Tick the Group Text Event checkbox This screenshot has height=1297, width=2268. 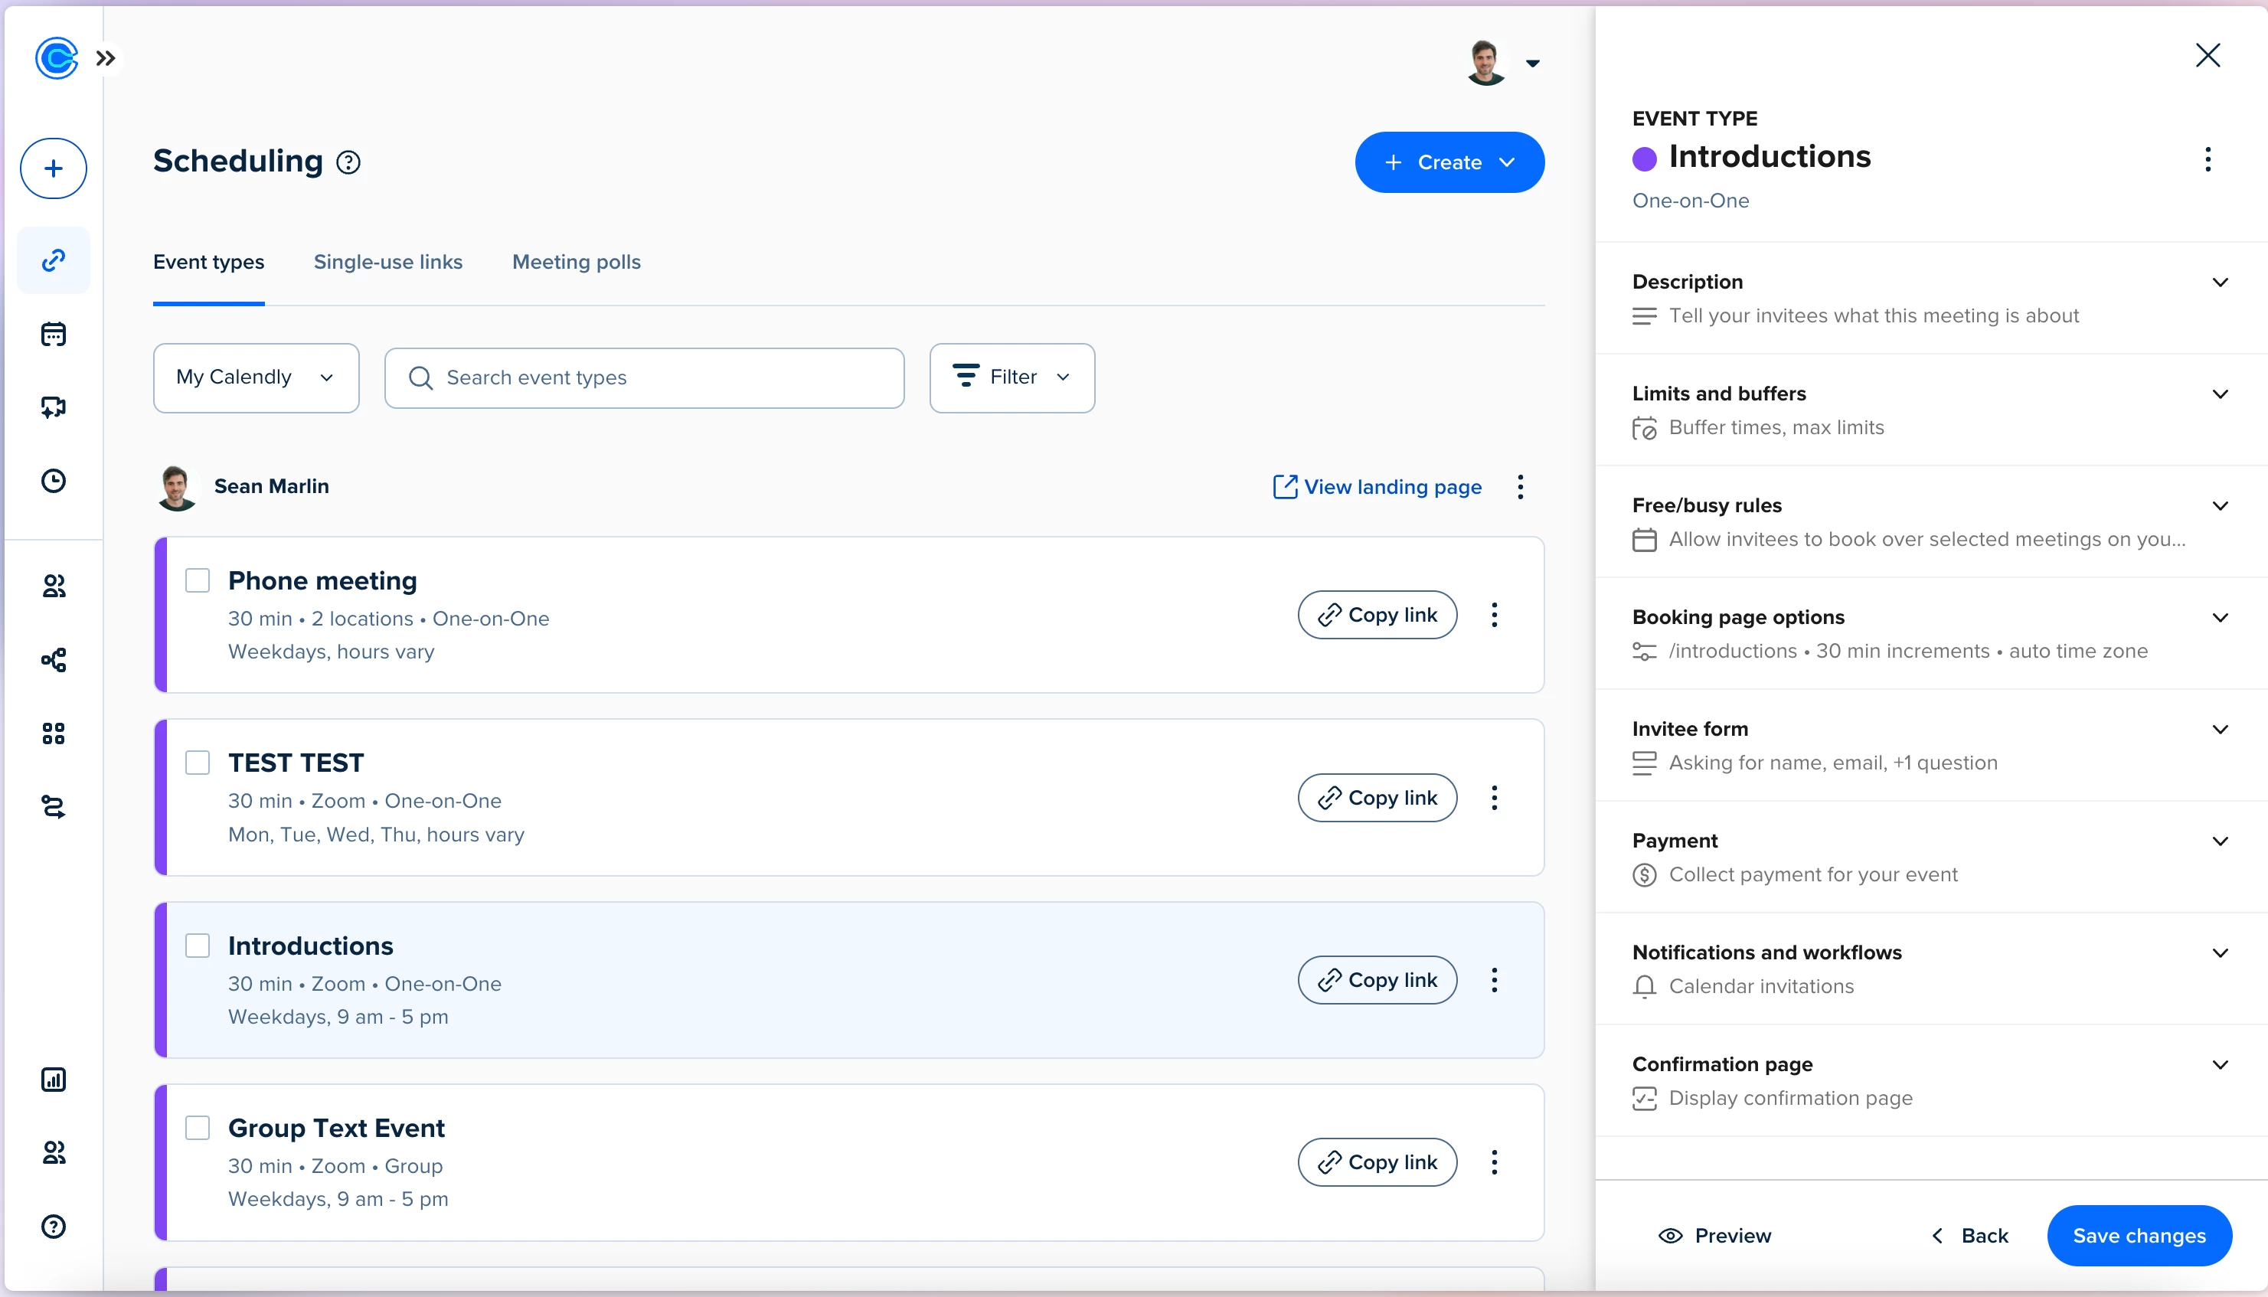pyautogui.click(x=198, y=1128)
